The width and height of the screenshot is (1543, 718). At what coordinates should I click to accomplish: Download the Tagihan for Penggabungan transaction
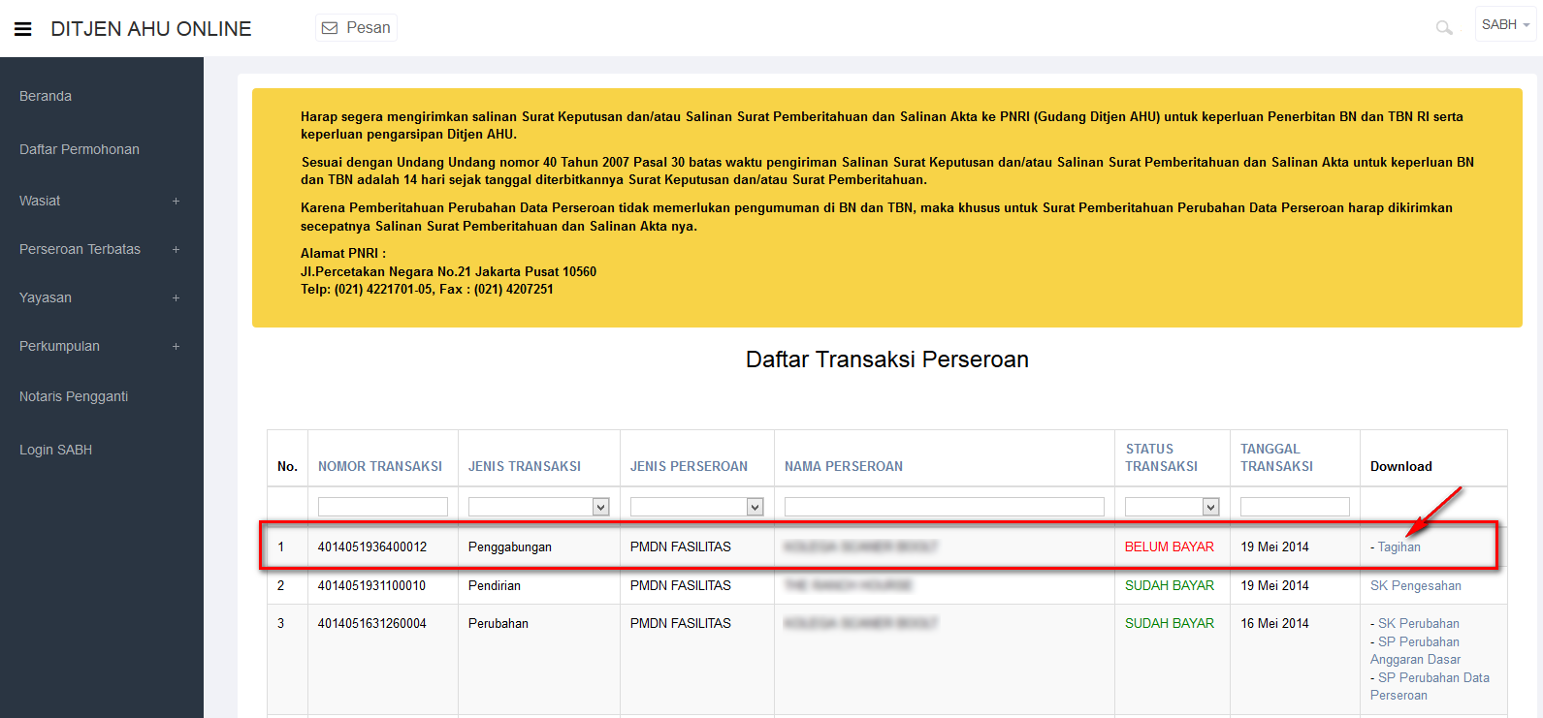(1398, 547)
